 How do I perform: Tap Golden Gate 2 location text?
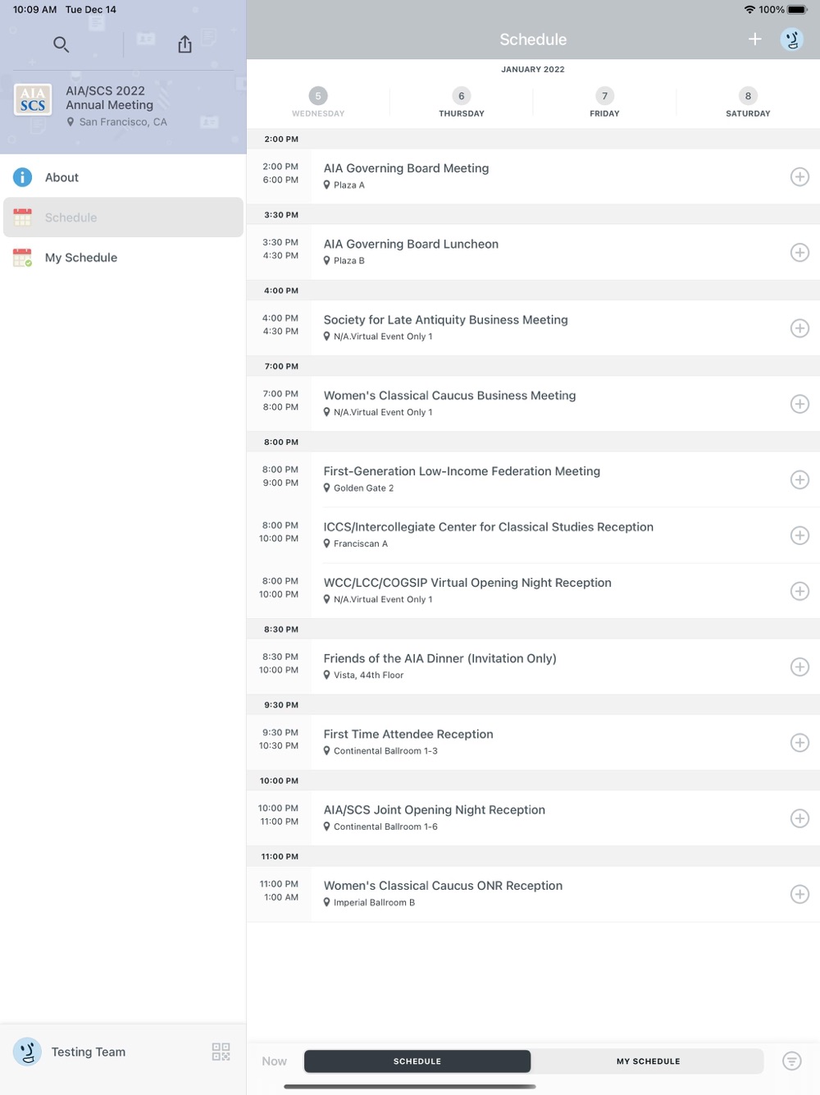363,488
